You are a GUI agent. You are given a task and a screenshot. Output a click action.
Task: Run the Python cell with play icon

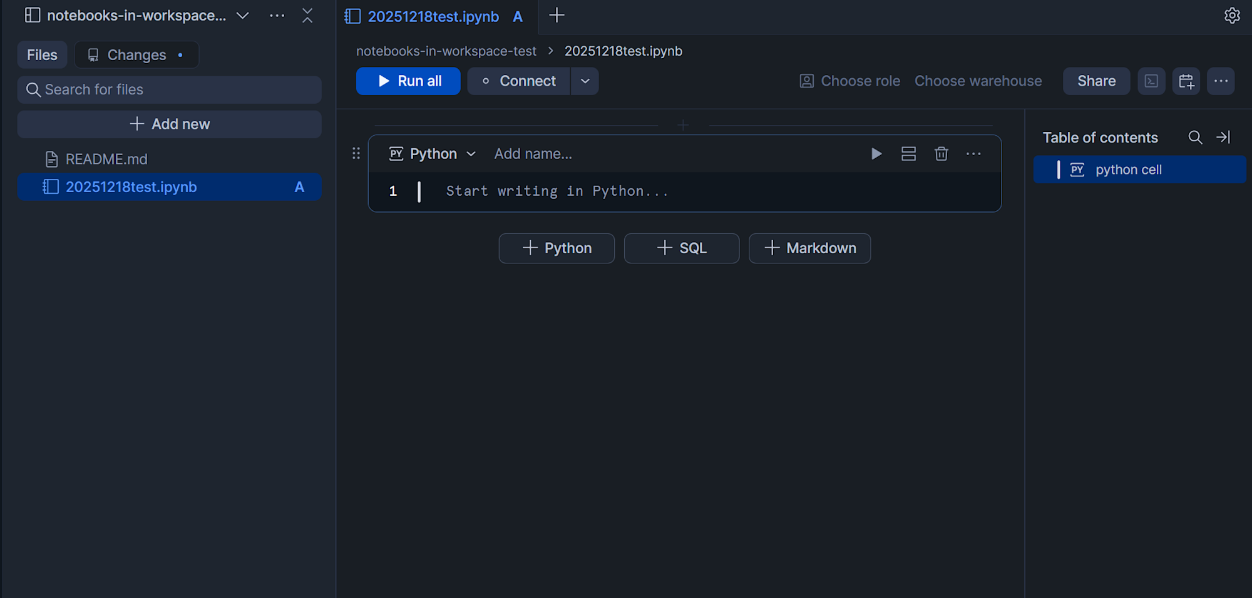[x=876, y=154]
